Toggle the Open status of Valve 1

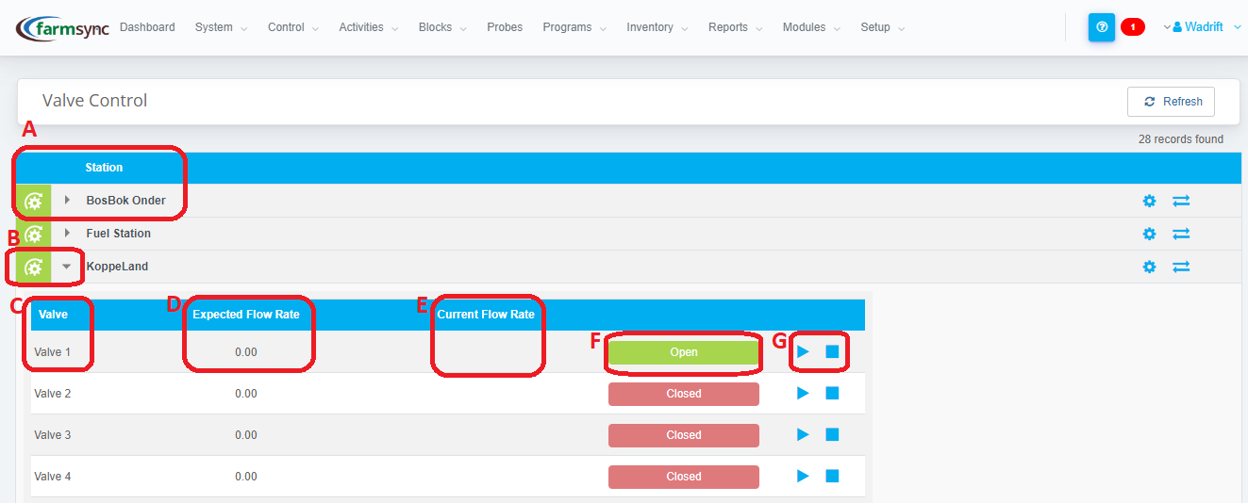(683, 352)
